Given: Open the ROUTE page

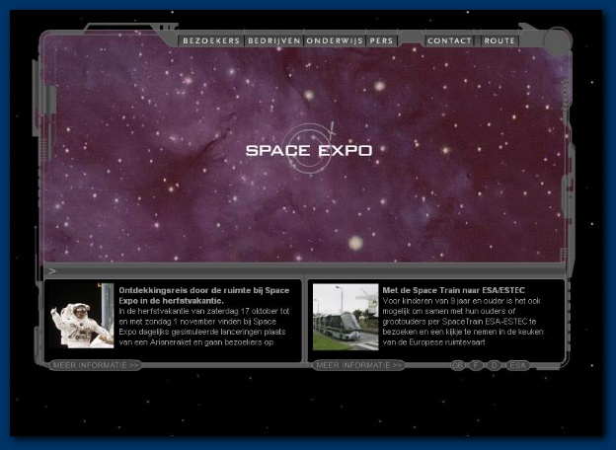Looking at the screenshot, I should (500, 40).
